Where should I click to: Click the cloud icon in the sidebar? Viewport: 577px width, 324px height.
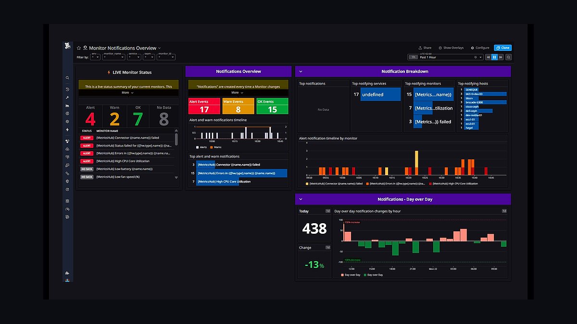tap(67, 149)
